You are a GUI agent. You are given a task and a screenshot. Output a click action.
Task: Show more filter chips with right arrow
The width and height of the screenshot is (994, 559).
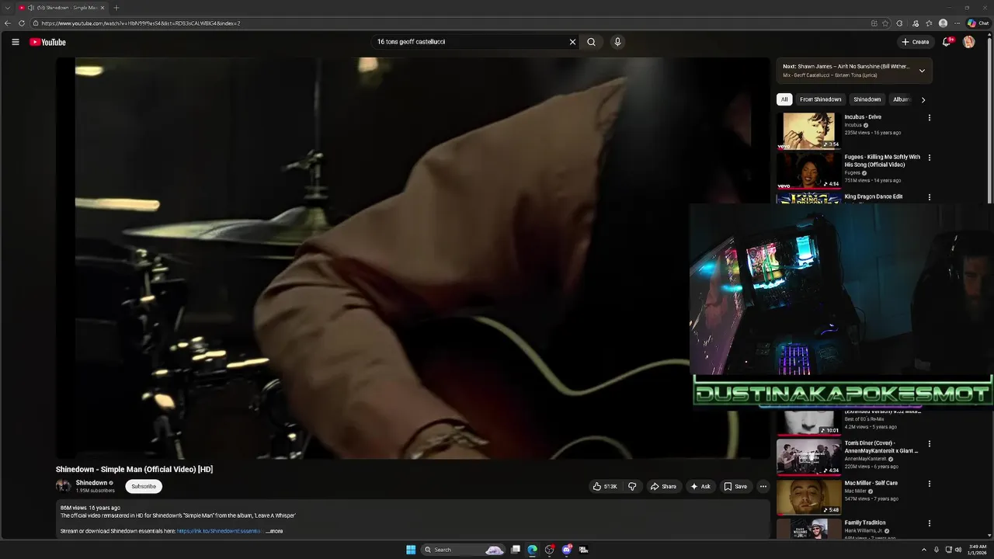coord(923,99)
